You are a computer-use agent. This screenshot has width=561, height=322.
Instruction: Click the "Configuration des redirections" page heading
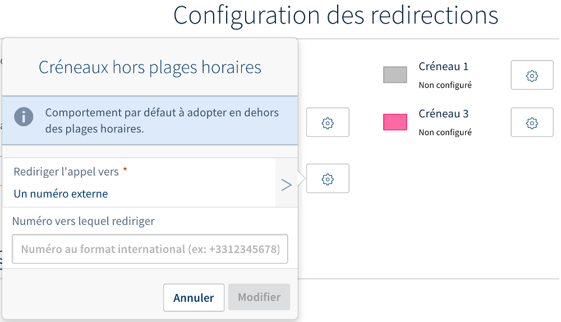point(335,15)
